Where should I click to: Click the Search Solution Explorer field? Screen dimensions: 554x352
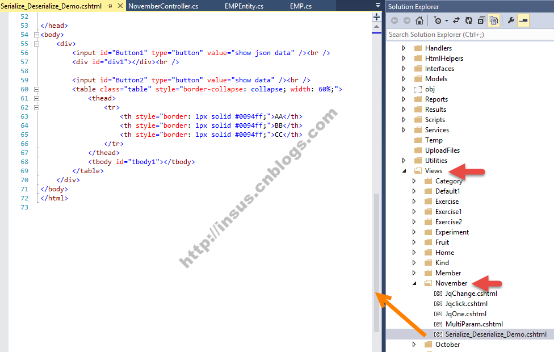coord(470,35)
